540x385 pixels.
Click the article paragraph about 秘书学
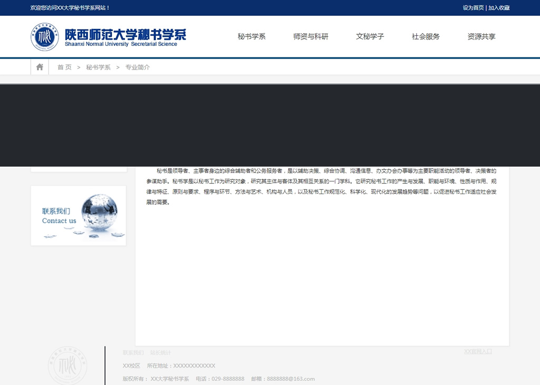[322, 186]
